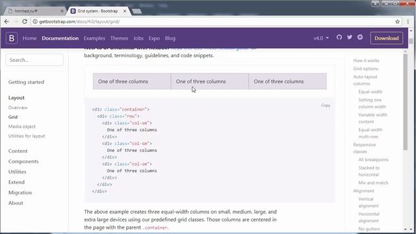
Task: Click the Download button
Action: tap(387, 38)
